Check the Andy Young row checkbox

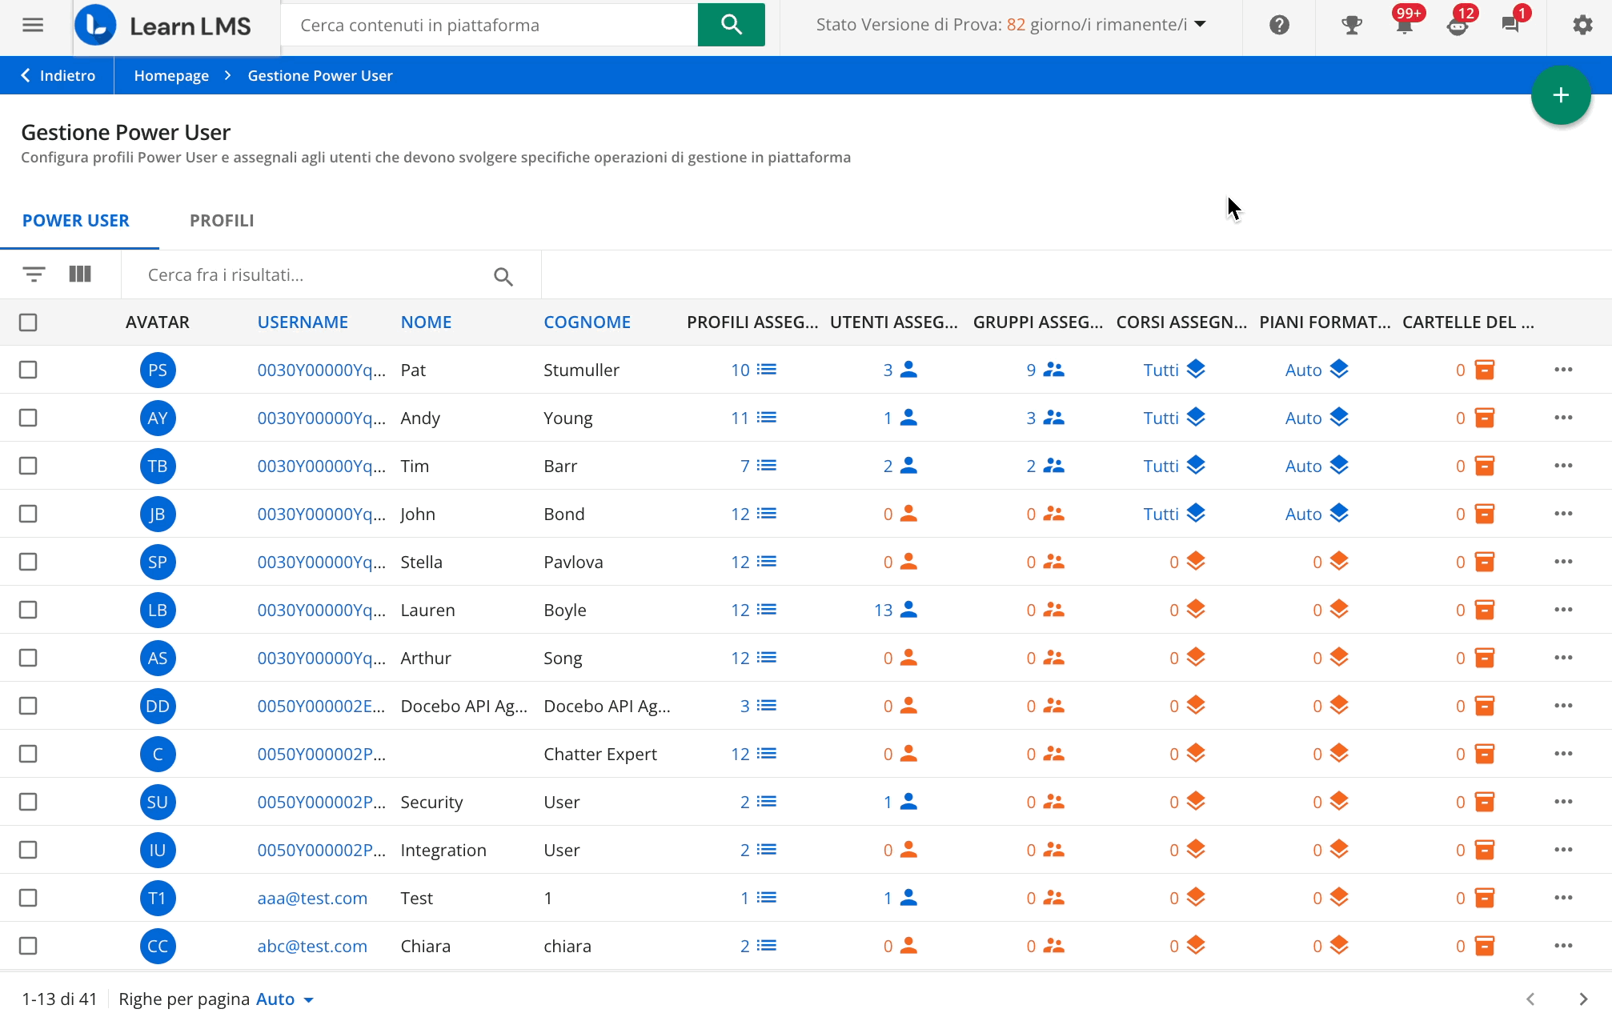[x=28, y=418]
